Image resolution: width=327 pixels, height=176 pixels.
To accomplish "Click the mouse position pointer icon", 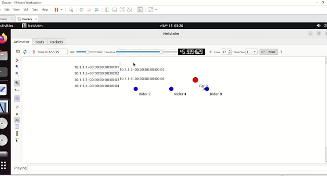I will tap(17, 140).
